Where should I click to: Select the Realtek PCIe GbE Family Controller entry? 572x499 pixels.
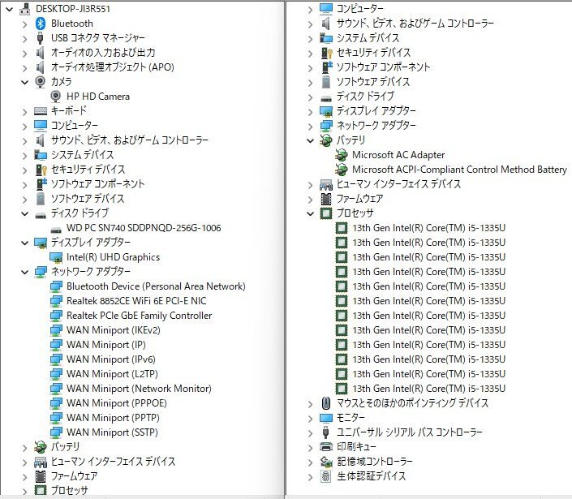pos(139,316)
